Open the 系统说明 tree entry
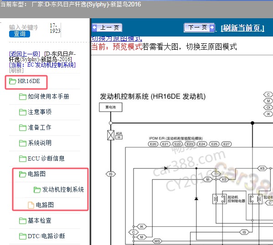 coord(40,143)
